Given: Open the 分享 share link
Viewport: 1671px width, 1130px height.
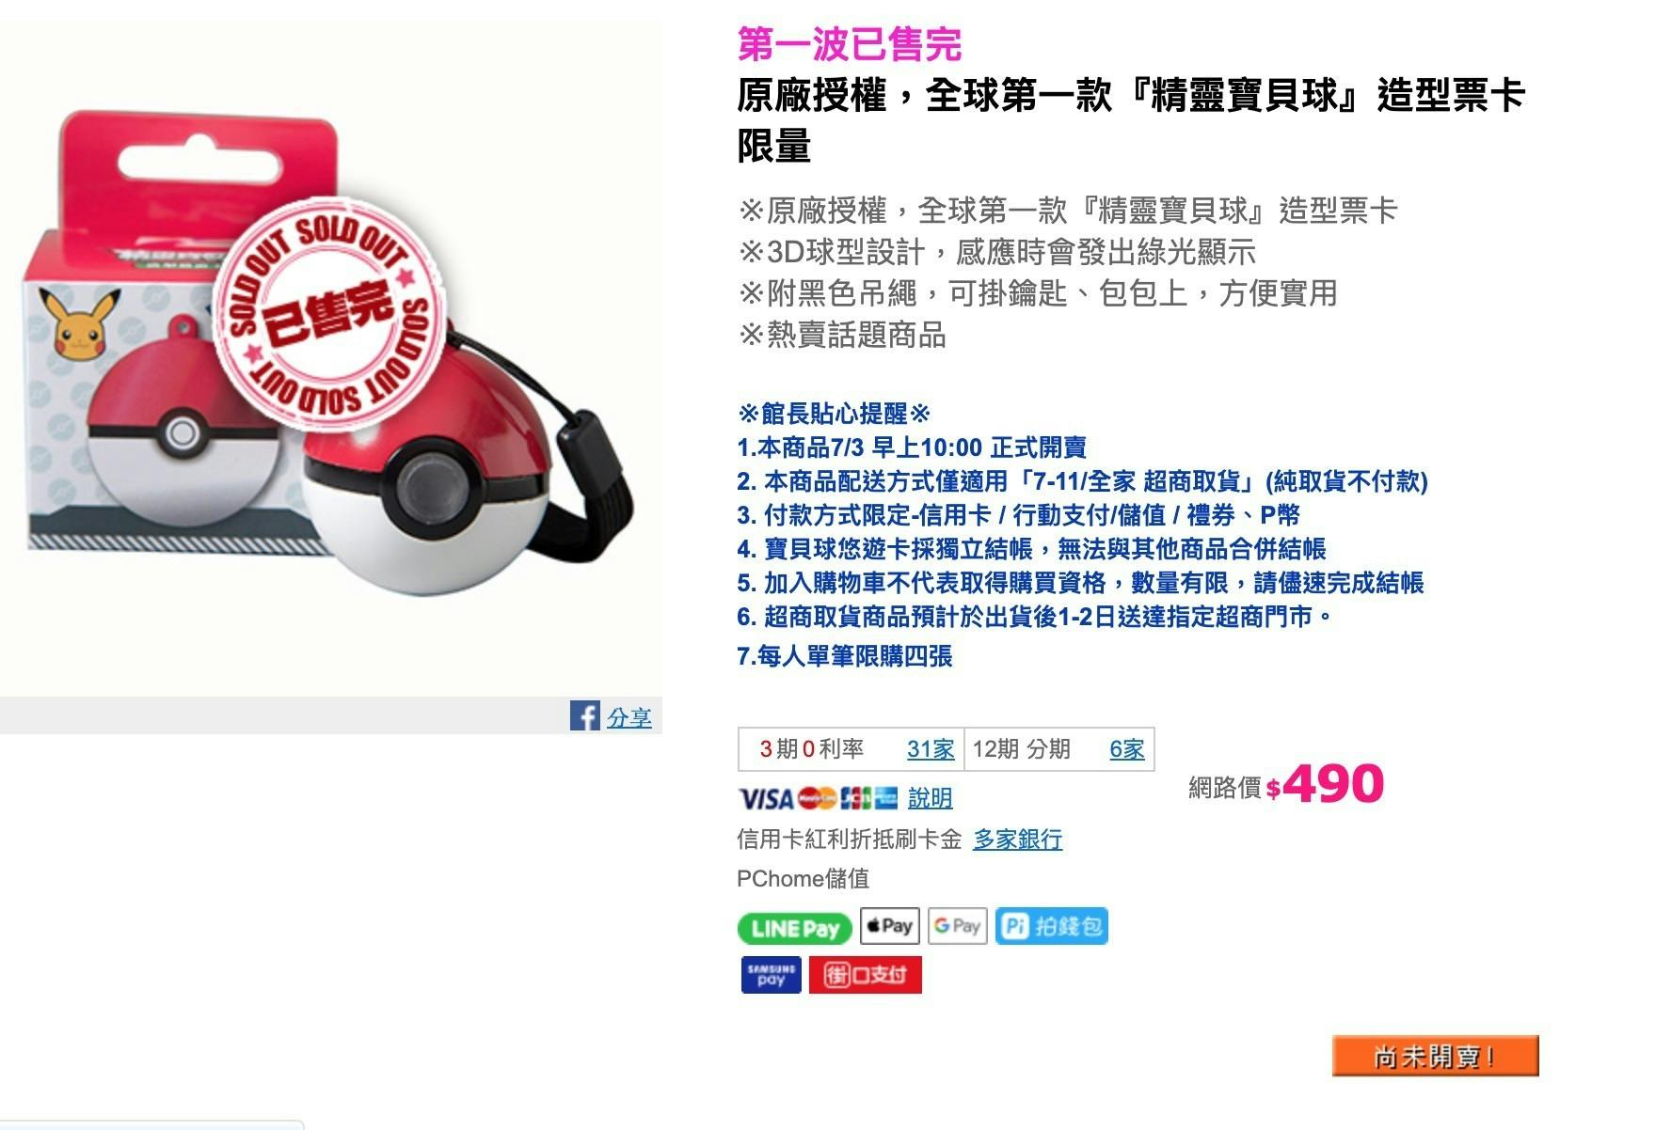Looking at the screenshot, I should click(x=629, y=718).
